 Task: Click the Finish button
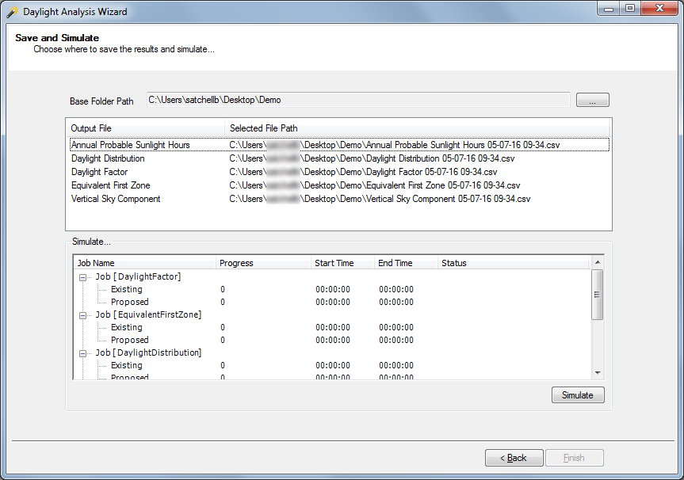pos(574,458)
